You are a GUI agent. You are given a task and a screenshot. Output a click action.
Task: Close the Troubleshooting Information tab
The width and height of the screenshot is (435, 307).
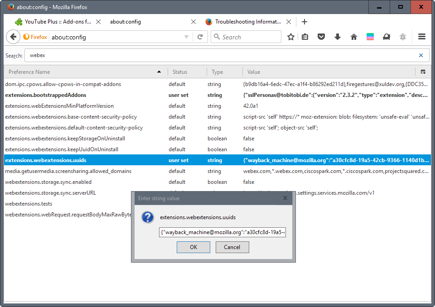pos(289,22)
